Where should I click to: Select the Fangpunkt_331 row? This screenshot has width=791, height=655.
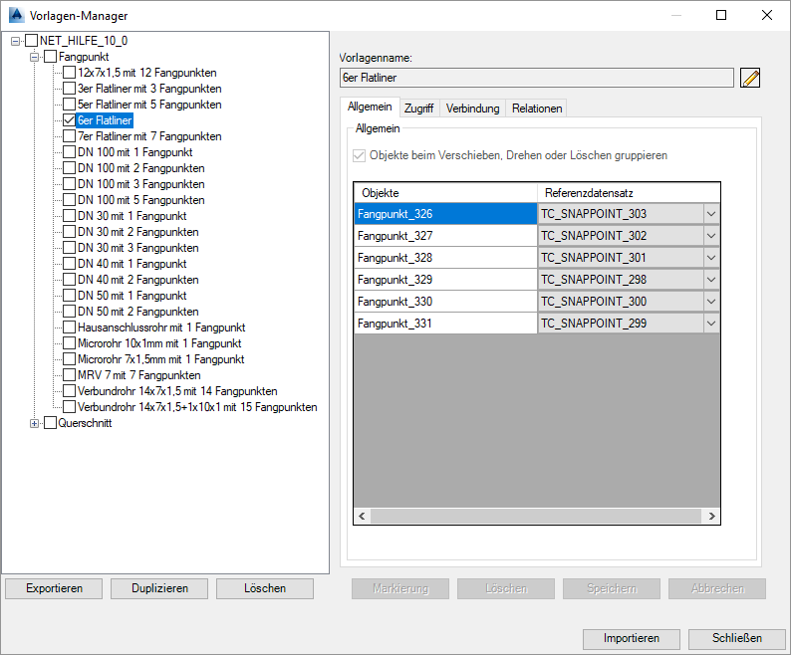pos(446,324)
